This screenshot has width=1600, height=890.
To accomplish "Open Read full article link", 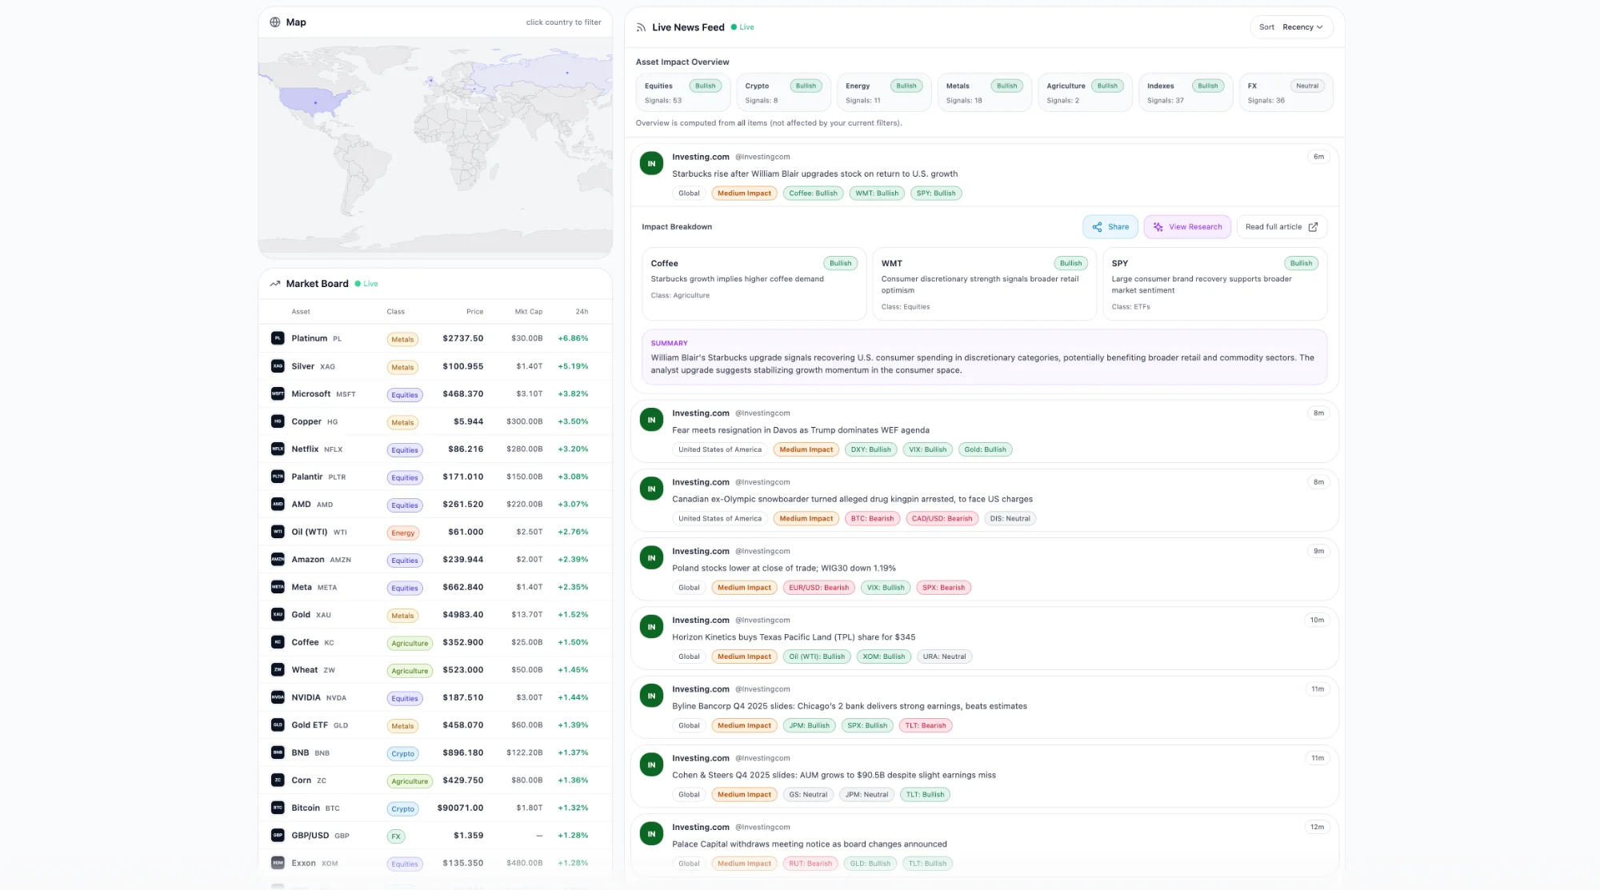I will coord(1281,227).
